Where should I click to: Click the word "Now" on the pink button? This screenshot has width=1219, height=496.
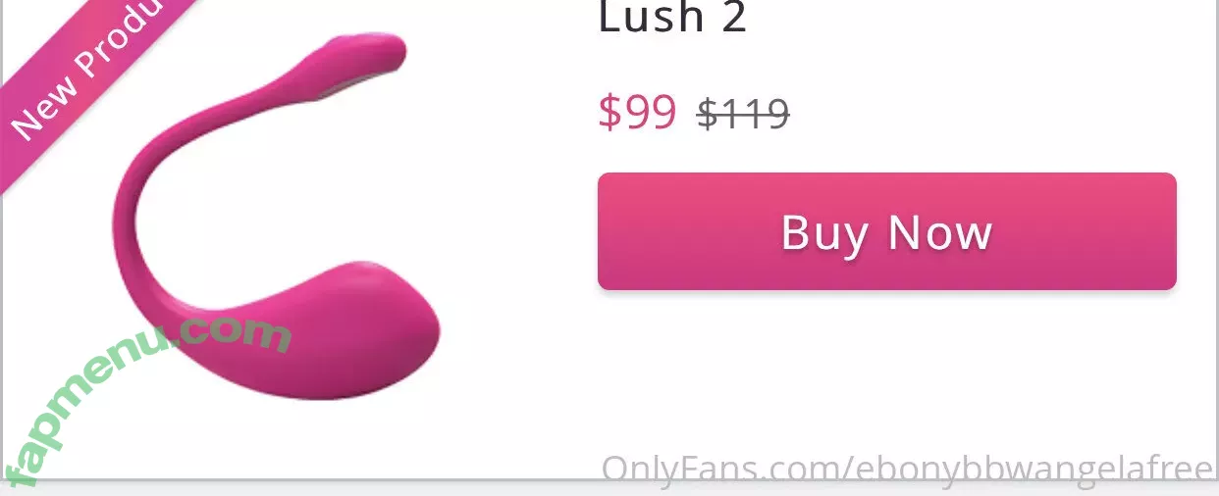coord(940,232)
